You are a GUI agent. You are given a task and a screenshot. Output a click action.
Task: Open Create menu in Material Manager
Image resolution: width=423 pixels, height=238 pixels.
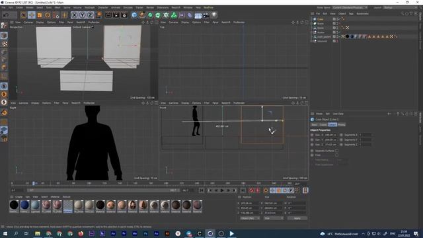click(19, 197)
